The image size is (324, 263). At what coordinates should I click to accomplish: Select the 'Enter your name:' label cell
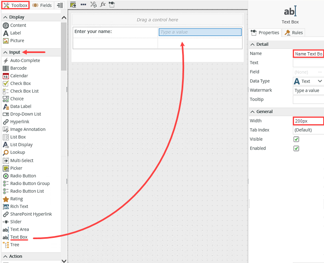point(115,32)
